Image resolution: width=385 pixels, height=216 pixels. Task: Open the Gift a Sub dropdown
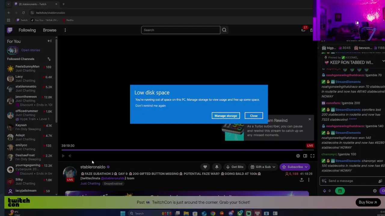[x=263, y=167]
